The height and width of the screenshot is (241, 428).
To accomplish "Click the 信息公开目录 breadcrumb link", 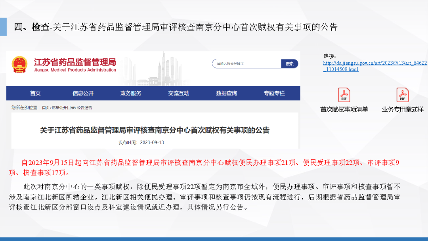I will 63,107.
